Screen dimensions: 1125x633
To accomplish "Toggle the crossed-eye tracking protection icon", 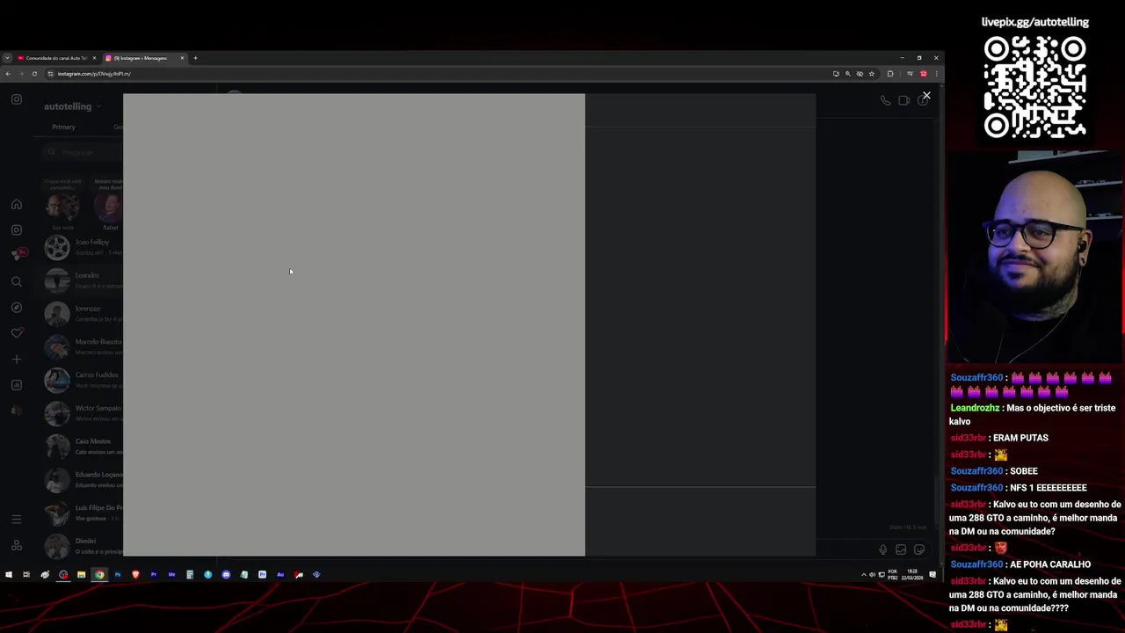I will (860, 74).
